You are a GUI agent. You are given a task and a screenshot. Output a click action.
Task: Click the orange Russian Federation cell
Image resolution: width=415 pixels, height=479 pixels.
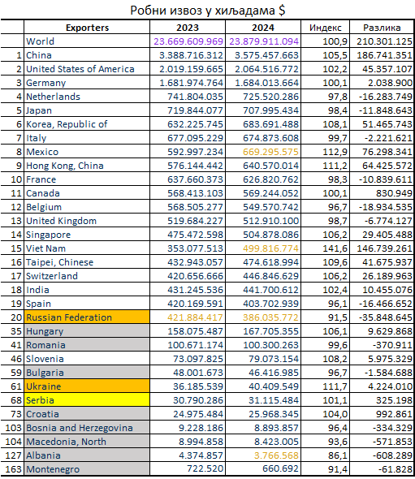point(87,317)
